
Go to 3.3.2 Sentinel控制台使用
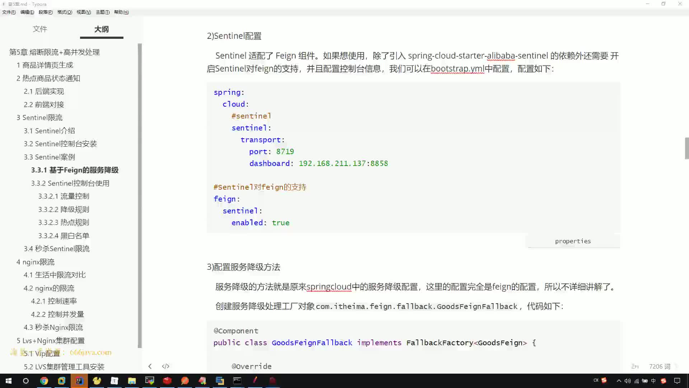[x=70, y=183]
